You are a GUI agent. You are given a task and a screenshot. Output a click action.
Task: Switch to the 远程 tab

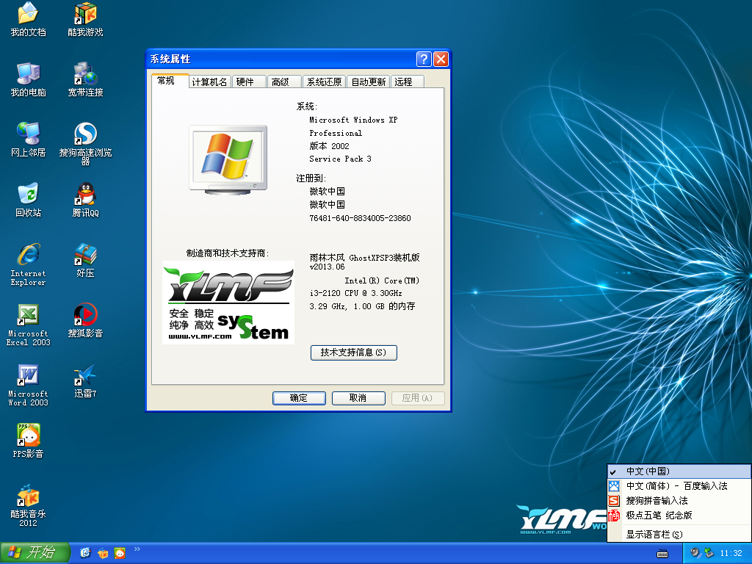407,82
